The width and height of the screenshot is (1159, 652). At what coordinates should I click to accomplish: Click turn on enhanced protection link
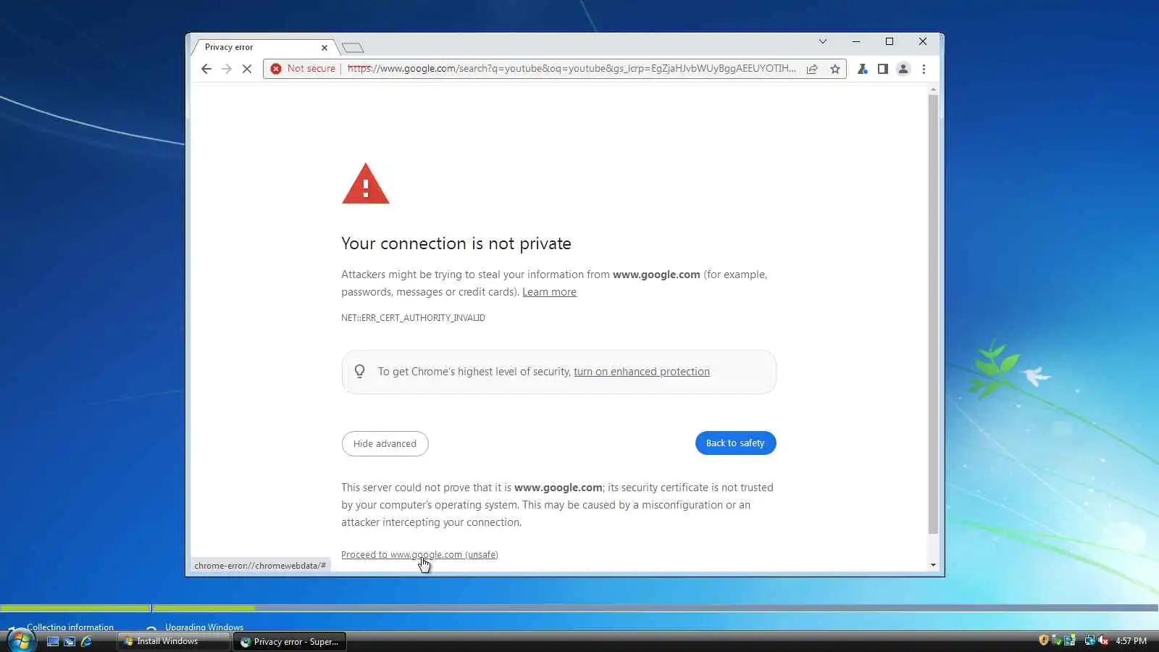coord(642,372)
